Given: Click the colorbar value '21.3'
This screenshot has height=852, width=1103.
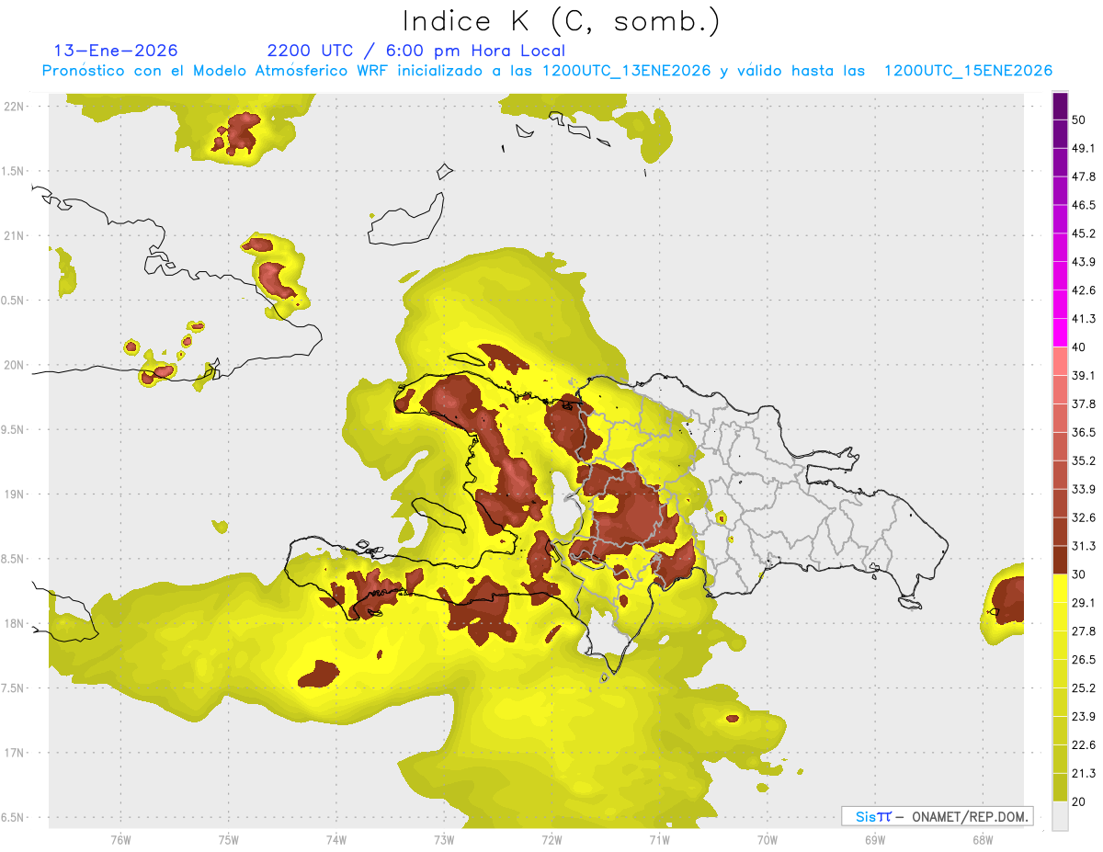Looking at the screenshot, I should pyautogui.click(x=1084, y=773).
